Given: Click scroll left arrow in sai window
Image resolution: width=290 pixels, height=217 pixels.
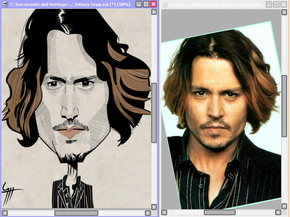Looking at the screenshot, I should click(5, 213).
